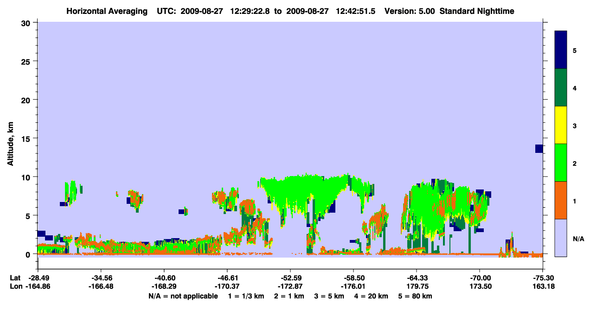Click legend text '5 = 80 km'

tap(416, 296)
